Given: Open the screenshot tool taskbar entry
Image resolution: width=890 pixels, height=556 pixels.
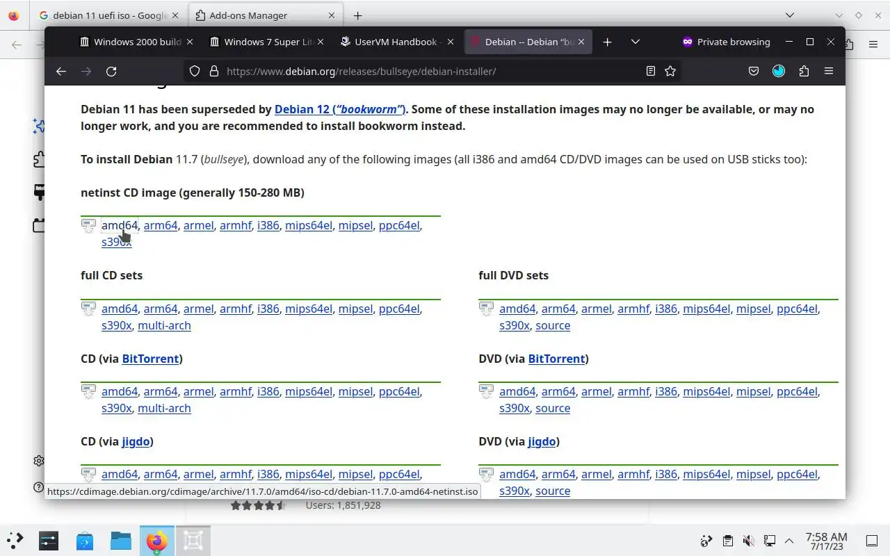Looking at the screenshot, I should (193, 540).
